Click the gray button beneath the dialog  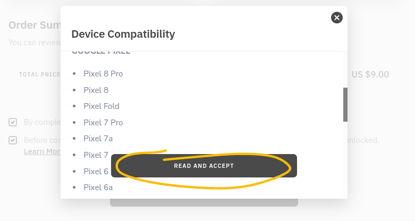(204, 202)
